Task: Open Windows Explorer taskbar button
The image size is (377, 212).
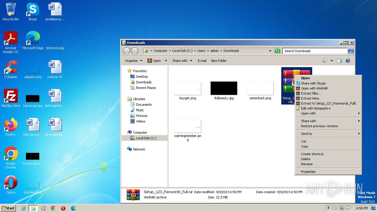Action: coord(33,208)
